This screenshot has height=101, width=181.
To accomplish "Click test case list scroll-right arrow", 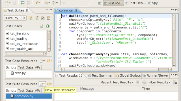I will pos(45,54).
